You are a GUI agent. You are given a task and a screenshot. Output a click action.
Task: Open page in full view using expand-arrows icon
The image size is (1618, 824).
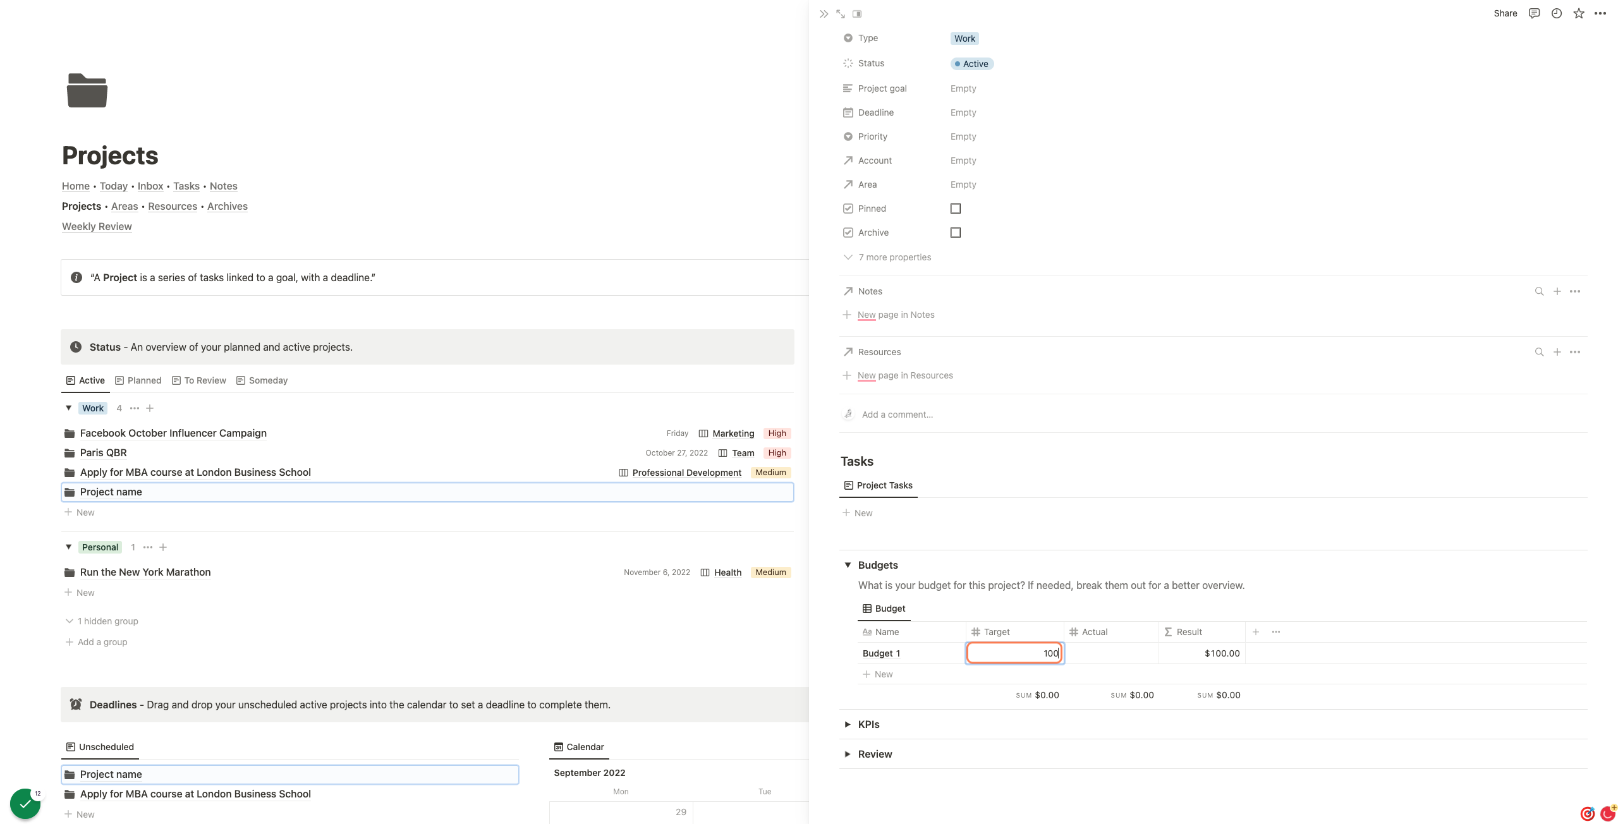coord(840,13)
